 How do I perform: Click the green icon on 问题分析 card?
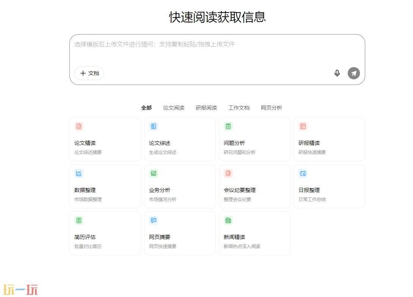click(x=228, y=126)
